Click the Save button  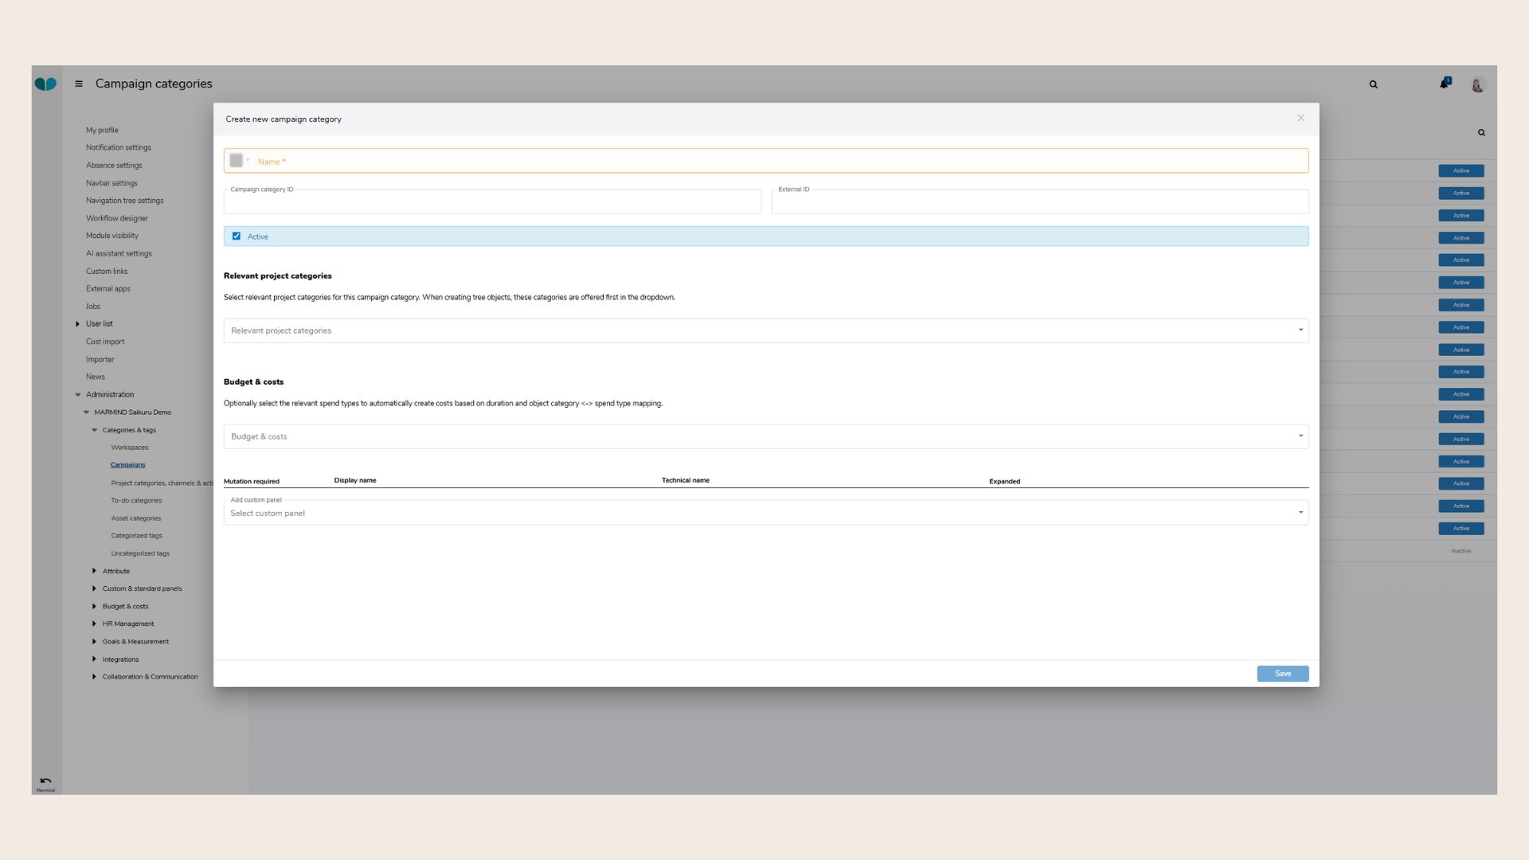(x=1282, y=674)
